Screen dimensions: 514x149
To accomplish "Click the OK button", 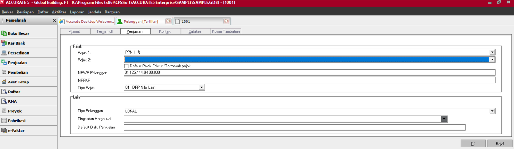I will pyautogui.click(x=473, y=144).
